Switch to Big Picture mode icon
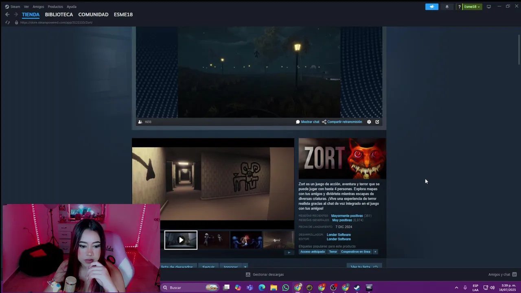Screen dimensions: 521x293 489,7
